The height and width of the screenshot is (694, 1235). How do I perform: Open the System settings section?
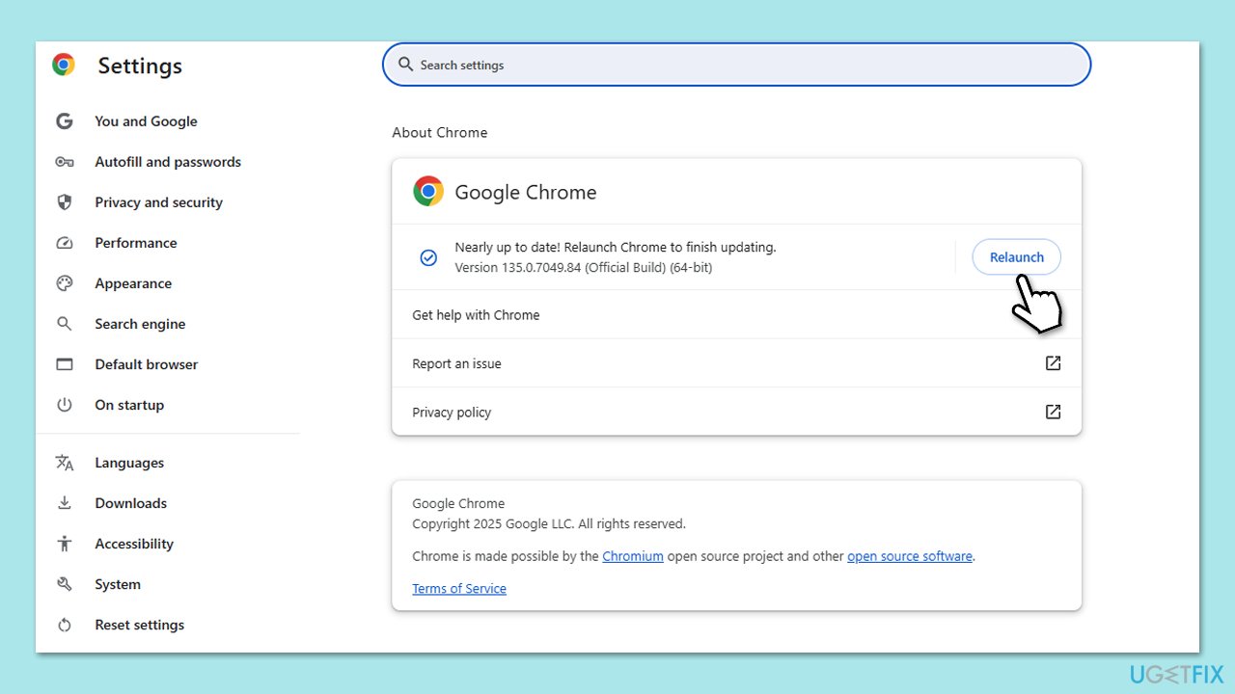point(117,584)
